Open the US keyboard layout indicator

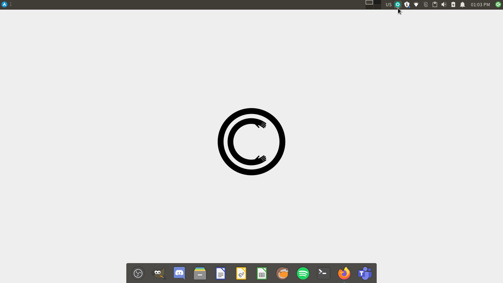click(x=389, y=5)
